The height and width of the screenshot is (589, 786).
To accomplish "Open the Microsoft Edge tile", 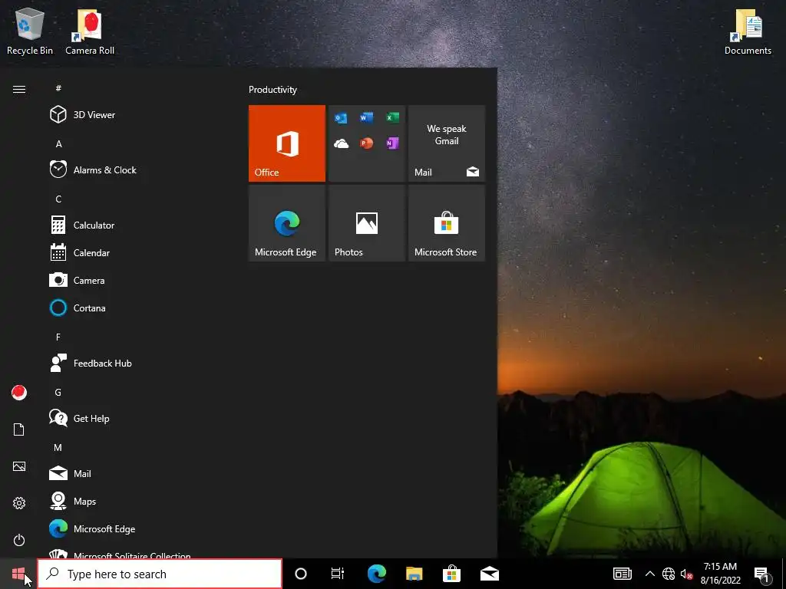I will click(x=287, y=223).
